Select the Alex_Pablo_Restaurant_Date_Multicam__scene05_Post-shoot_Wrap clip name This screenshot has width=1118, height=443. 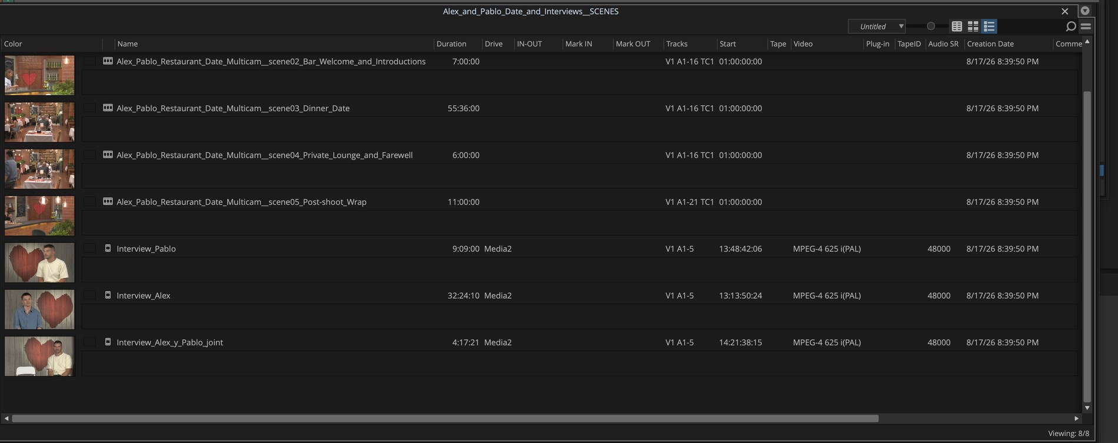pos(241,202)
